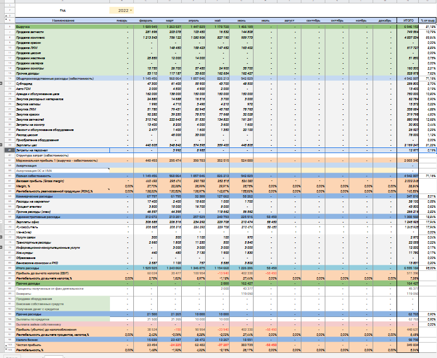Expand the row group beside Субподряд
437x358 pixels.
coord(1,83)
